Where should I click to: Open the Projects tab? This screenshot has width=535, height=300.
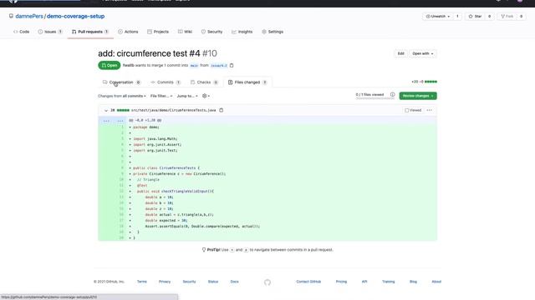pyautogui.click(x=158, y=32)
